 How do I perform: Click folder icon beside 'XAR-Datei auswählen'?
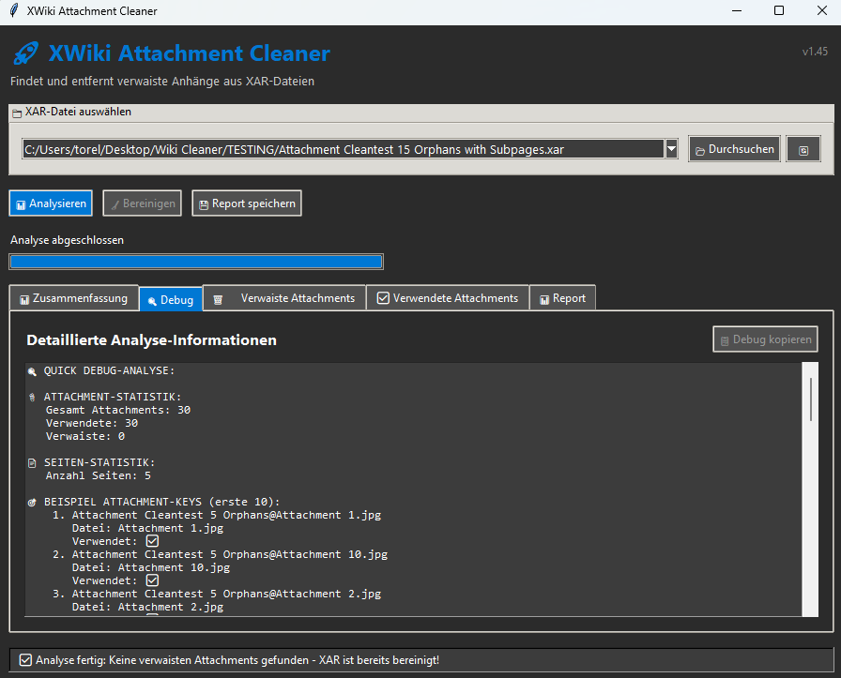tap(17, 113)
